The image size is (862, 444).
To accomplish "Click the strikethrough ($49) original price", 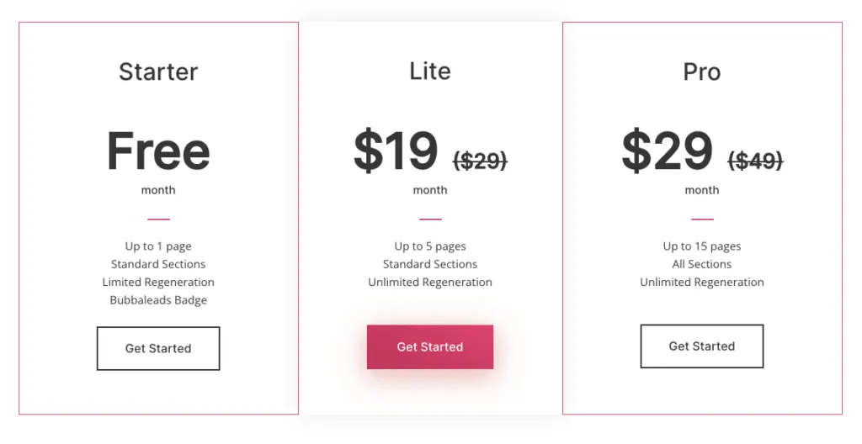I will [755, 160].
